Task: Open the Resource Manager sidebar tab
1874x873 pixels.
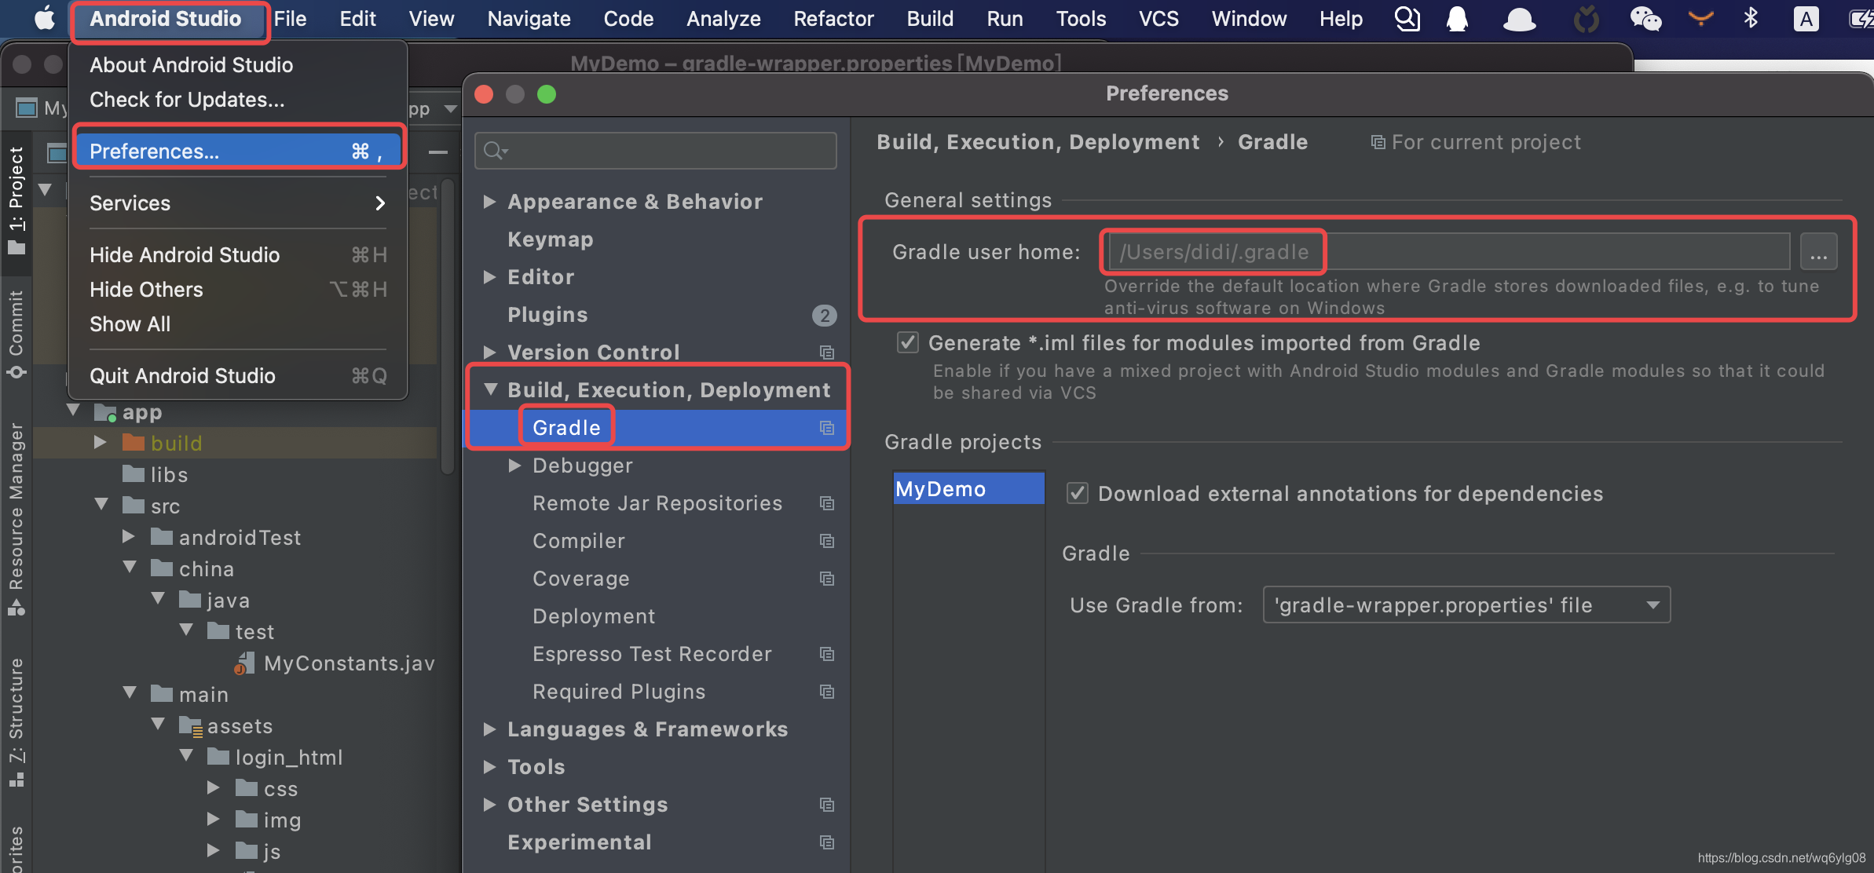Action: pos(16,519)
